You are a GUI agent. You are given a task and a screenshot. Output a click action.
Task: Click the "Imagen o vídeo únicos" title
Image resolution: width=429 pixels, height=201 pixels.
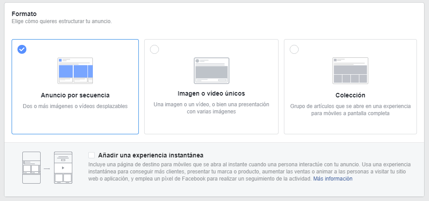click(x=211, y=94)
